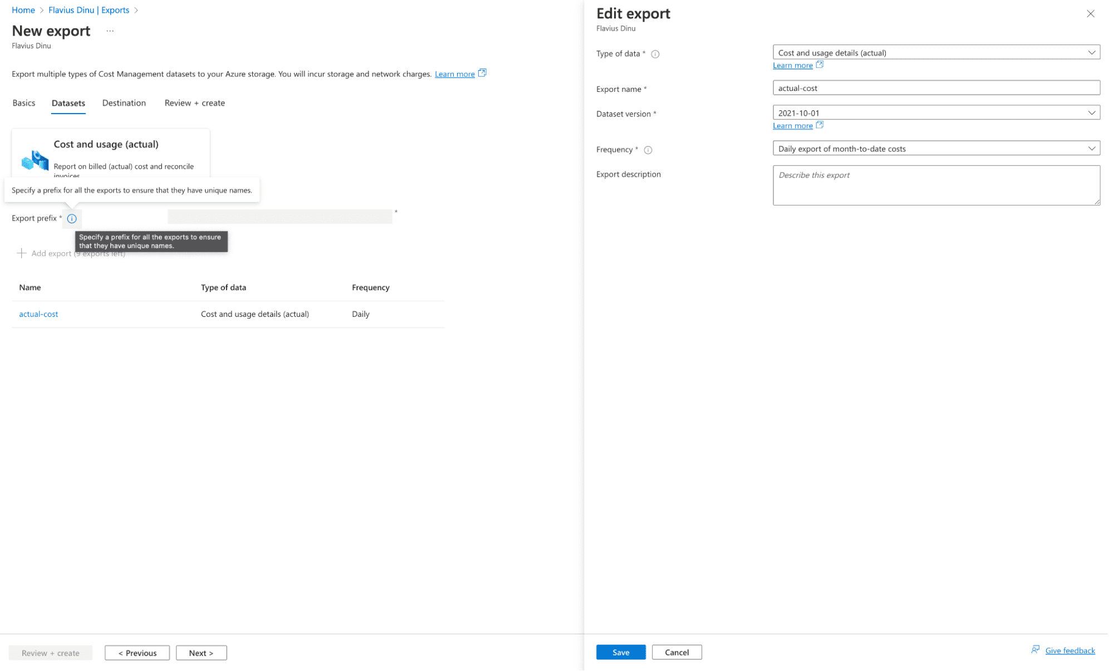
Task: Click the Give feedback person icon
Action: [1036, 650]
